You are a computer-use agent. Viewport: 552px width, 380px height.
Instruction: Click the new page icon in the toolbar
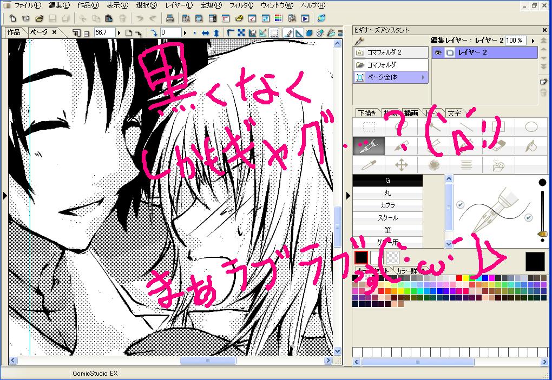coord(12,18)
